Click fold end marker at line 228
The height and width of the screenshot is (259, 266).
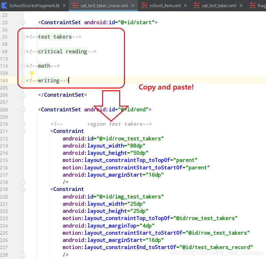coord(23,255)
